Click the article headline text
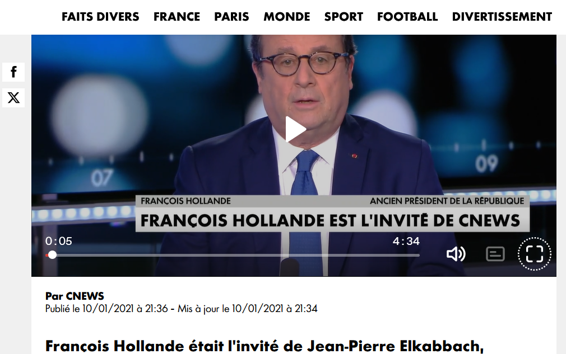Screen dimensions: 566x354 click(265, 346)
